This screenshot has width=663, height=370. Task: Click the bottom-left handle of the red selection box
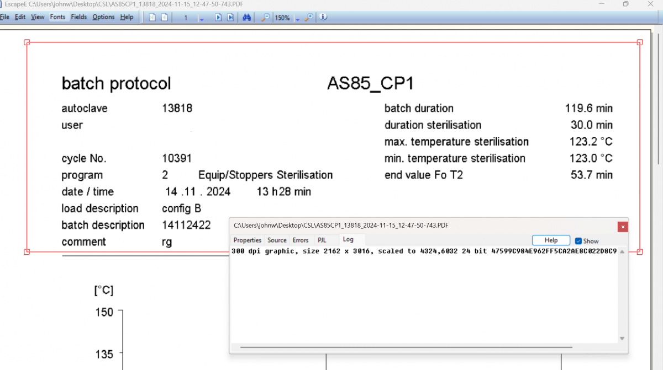tap(27, 251)
